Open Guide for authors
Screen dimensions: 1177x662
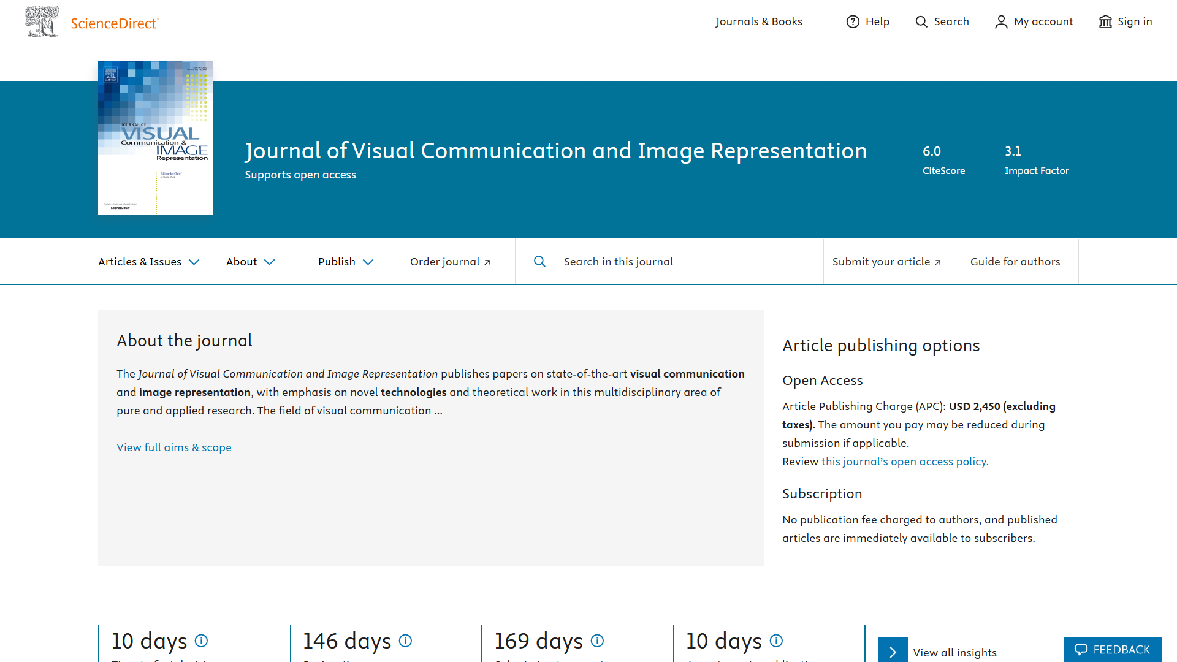(1015, 262)
